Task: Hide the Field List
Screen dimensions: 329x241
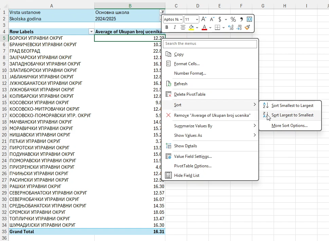Action: pos(211,175)
